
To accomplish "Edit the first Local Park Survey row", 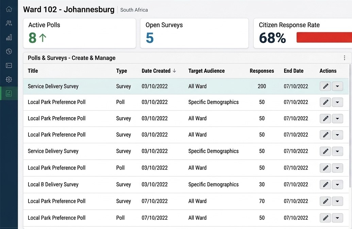I will click(325, 119).
